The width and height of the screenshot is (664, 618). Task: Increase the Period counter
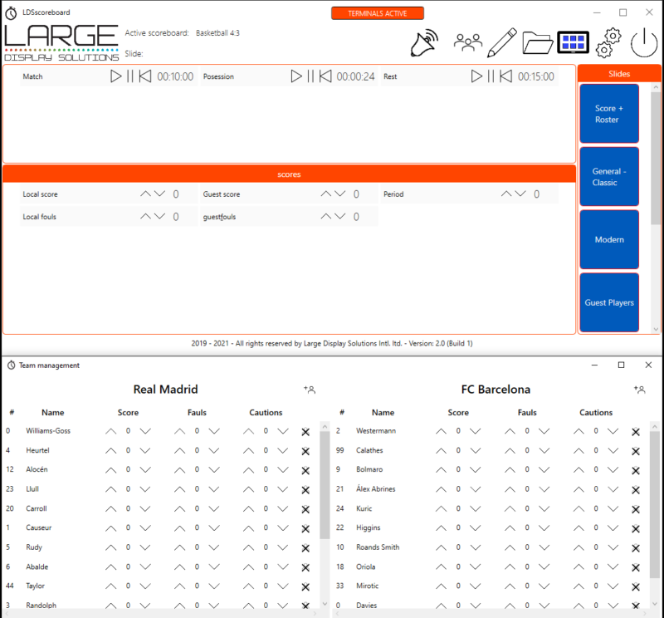[506, 194]
